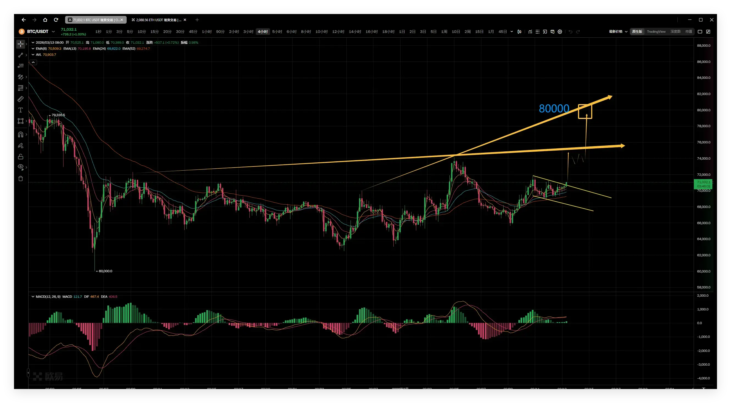Screen dimensions: 731x403
Task: Toggle magnet snap mode
Action: click(x=20, y=135)
